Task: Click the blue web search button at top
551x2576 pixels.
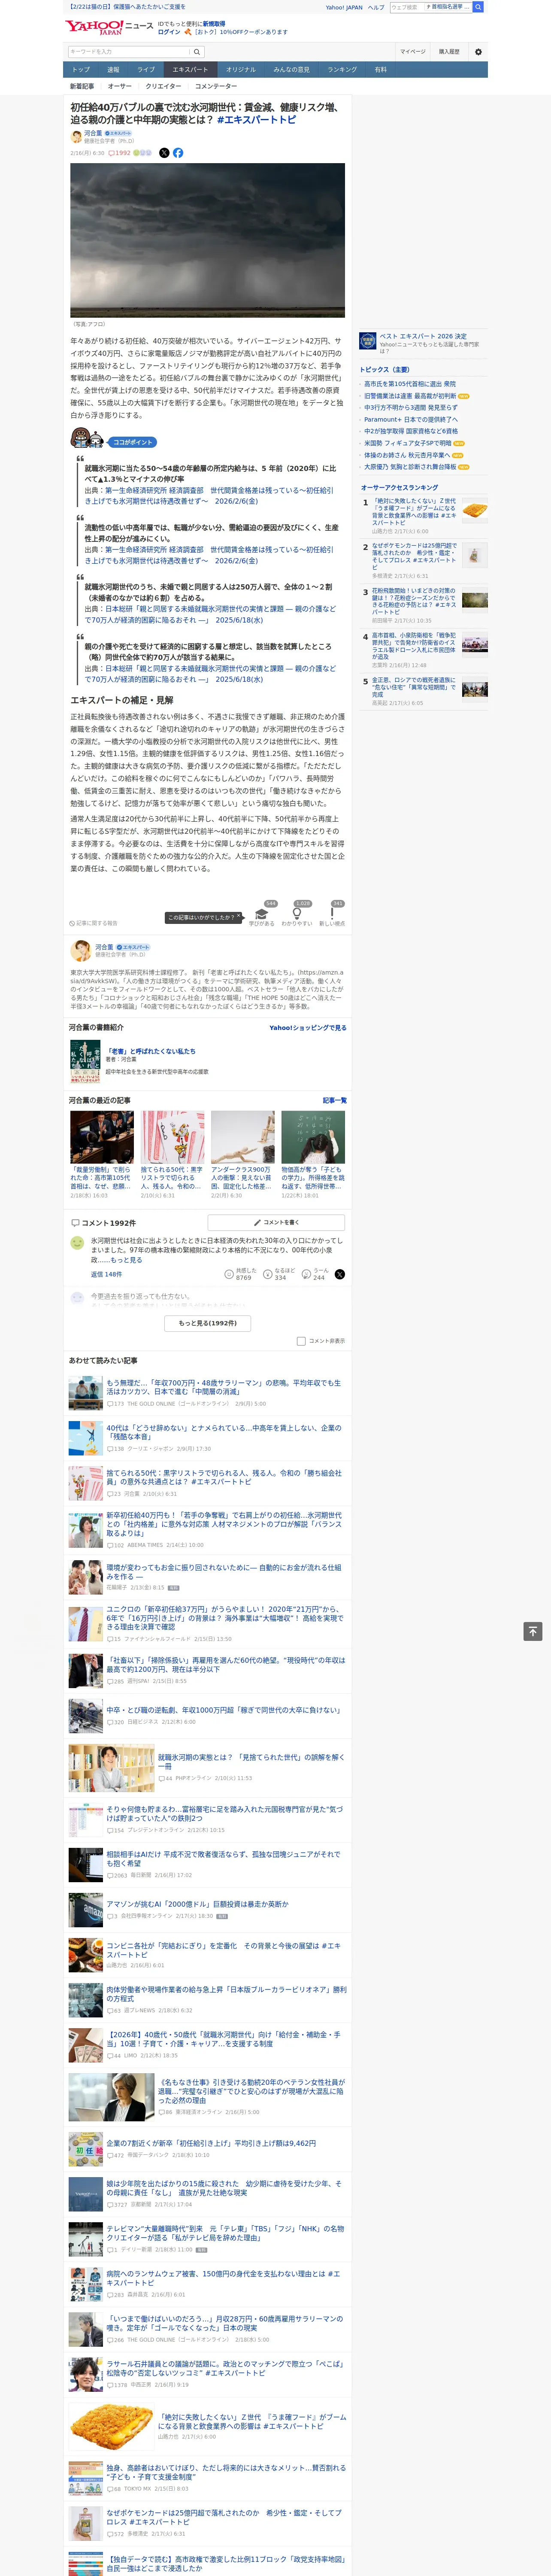Action: (478, 7)
